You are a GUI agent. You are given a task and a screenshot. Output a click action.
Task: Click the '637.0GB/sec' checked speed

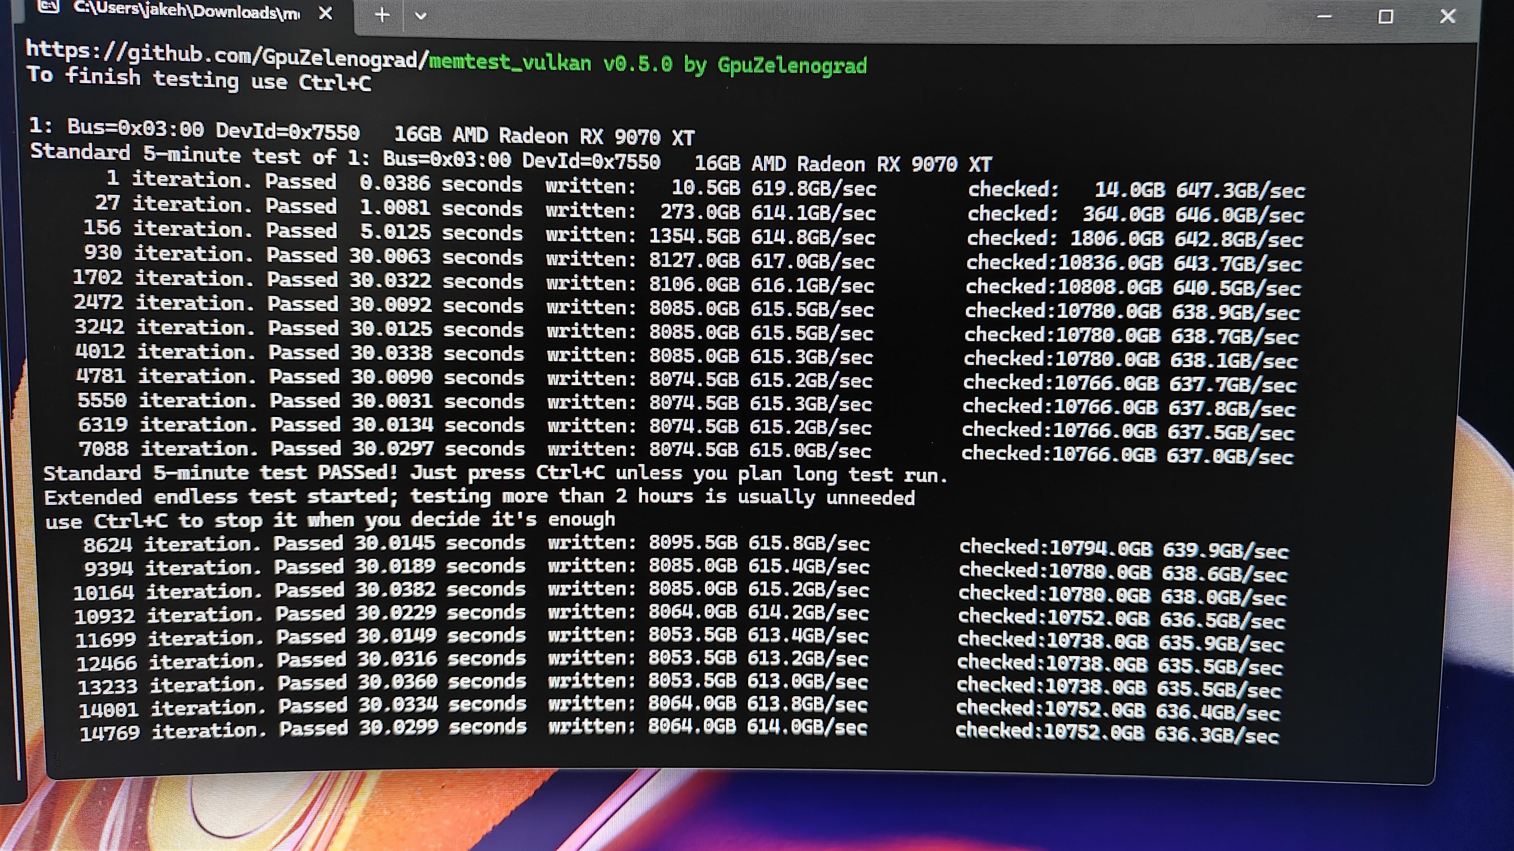[1229, 456]
